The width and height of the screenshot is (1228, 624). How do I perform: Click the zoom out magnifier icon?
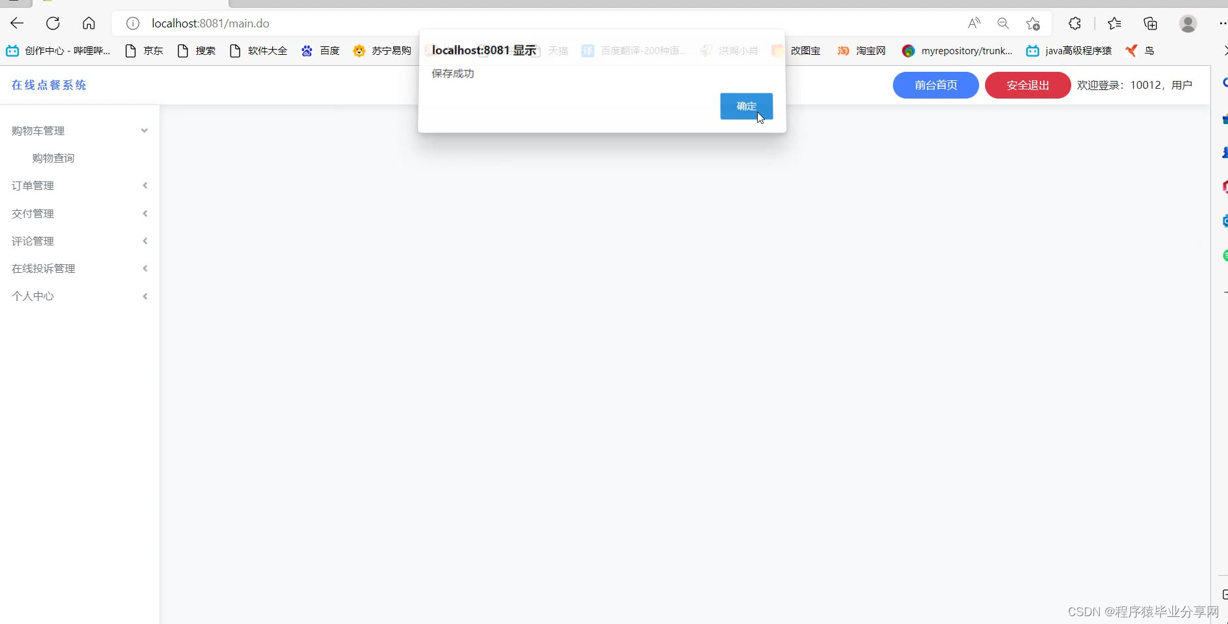point(1003,23)
